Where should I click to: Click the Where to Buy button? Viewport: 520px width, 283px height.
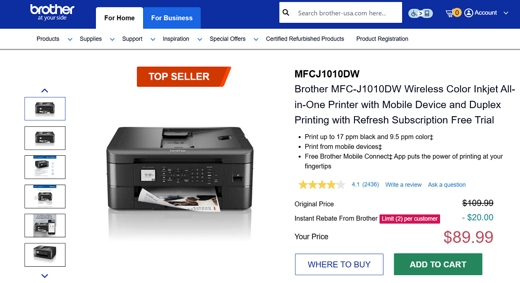pyautogui.click(x=339, y=264)
